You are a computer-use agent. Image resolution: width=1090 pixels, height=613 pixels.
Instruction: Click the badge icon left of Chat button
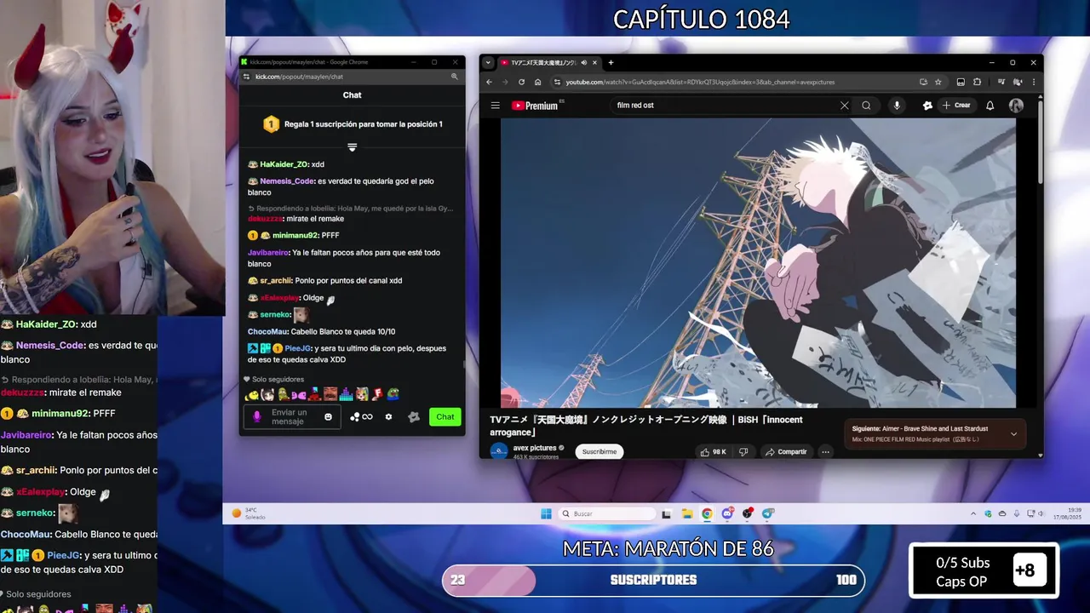tap(414, 417)
